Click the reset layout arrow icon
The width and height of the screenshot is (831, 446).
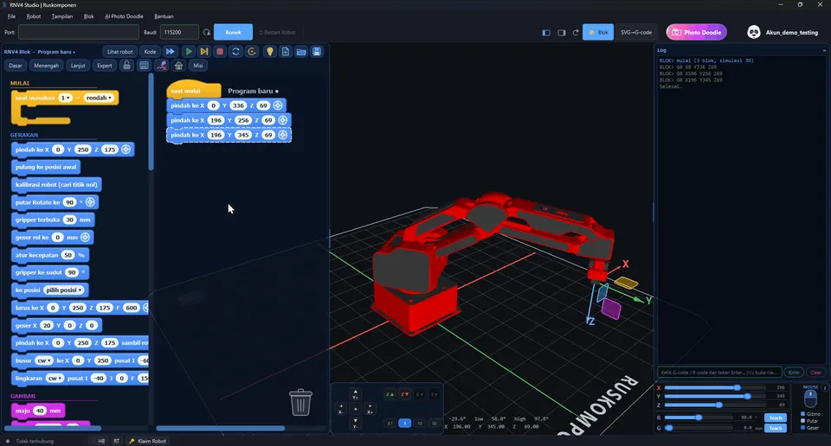tap(576, 32)
